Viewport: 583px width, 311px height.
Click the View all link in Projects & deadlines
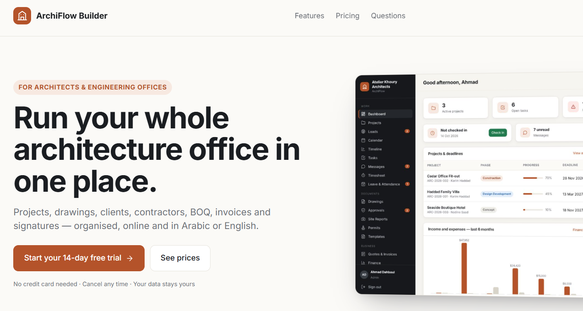pos(578,153)
